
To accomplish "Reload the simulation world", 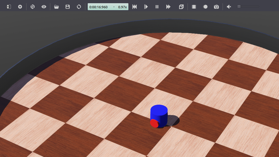I will tap(79, 7).
